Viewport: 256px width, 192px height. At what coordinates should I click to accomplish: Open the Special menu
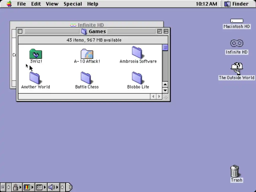(x=73, y=4)
